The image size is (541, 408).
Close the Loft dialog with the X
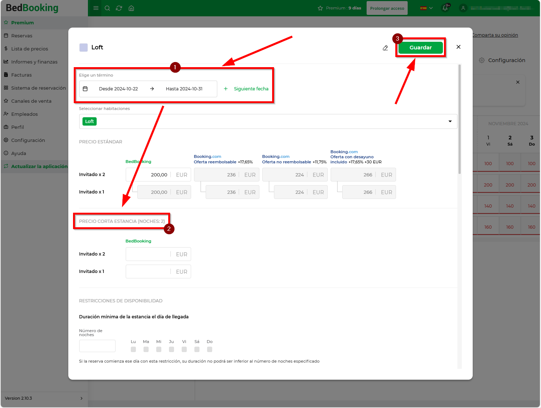pyautogui.click(x=459, y=47)
